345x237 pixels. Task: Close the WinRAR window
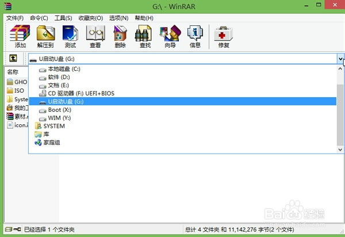click(x=335, y=5)
